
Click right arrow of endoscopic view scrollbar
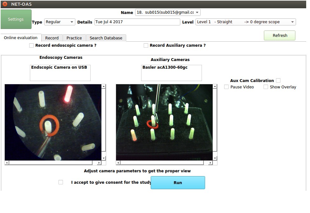click(99, 163)
